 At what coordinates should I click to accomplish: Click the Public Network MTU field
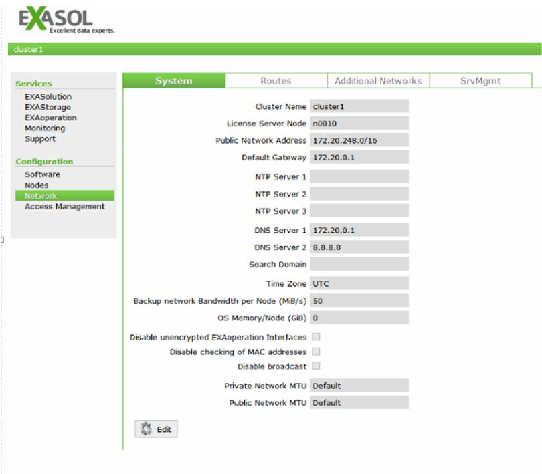point(359,402)
